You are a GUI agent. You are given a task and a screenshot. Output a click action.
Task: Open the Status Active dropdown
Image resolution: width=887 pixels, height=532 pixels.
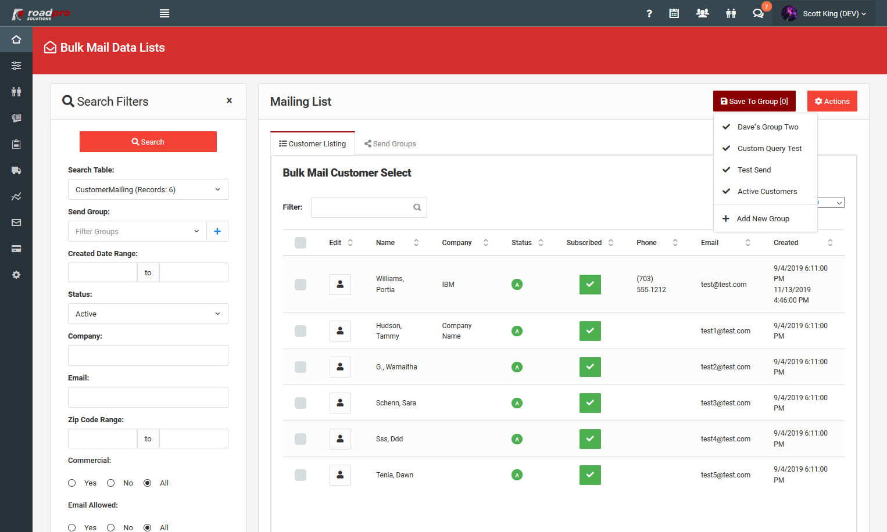click(x=148, y=314)
